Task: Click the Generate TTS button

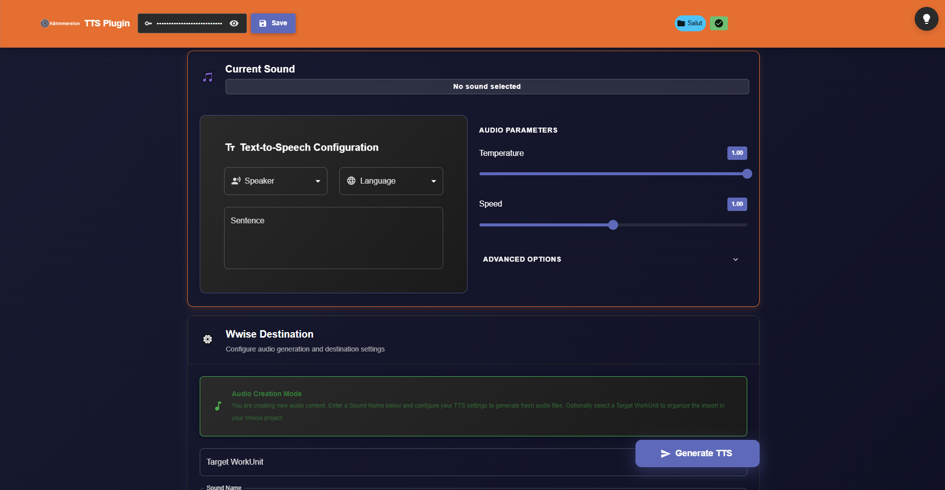Action: tap(697, 453)
